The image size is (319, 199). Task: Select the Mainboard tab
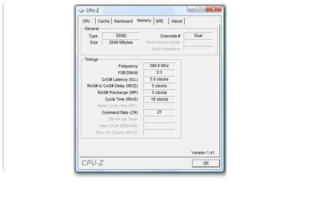123,21
